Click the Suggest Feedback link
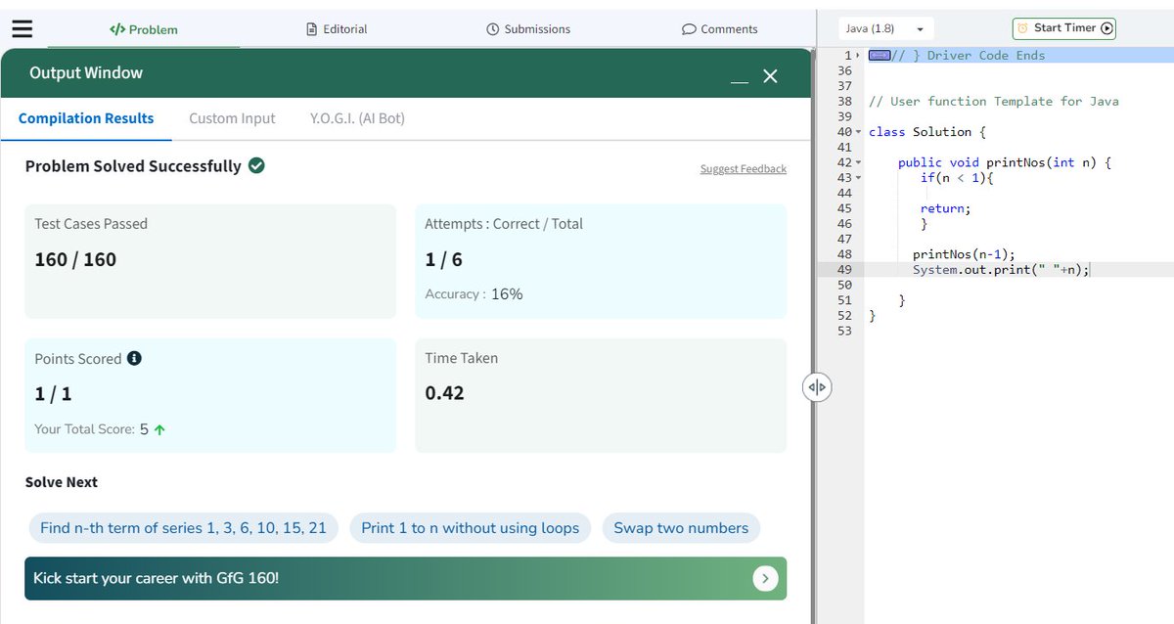 pyautogui.click(x=744, y=169)
